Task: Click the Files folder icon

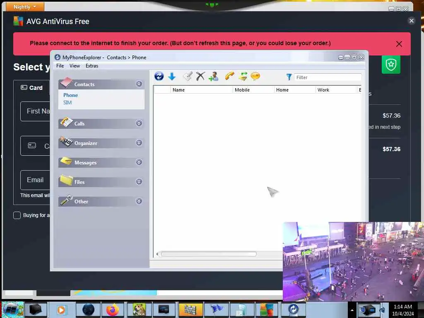Action: pyautogui.click(x=66, y=180)
